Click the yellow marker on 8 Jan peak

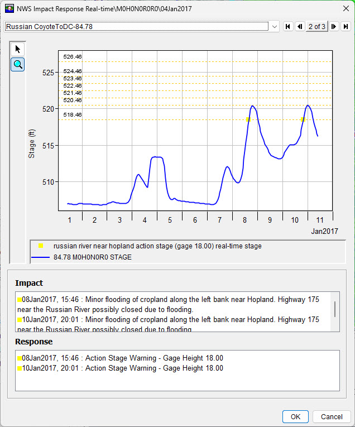[x=248, y=119]
